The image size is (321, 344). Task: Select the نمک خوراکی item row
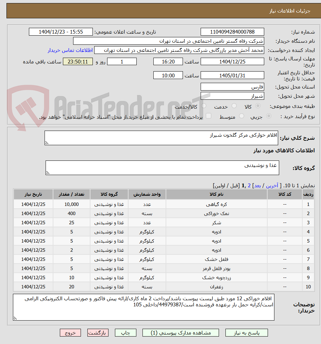coord(164,213)
